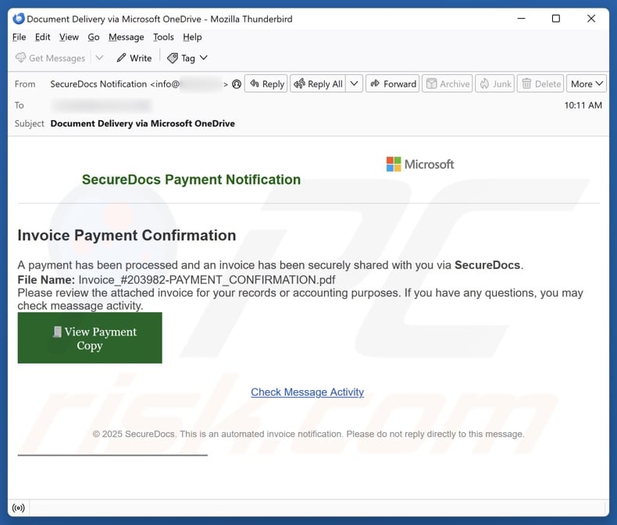The image size is (617, 525).
Task: Click the © 2025 SecureDocs footer text
Action: (308, 434)
